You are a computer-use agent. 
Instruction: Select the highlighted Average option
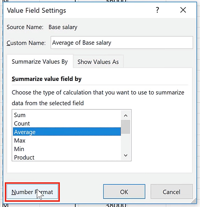[x=25, y=132]
